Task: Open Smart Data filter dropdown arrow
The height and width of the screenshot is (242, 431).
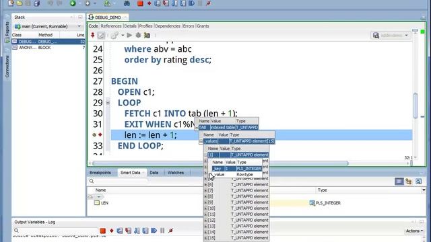Action: (98, 197)
